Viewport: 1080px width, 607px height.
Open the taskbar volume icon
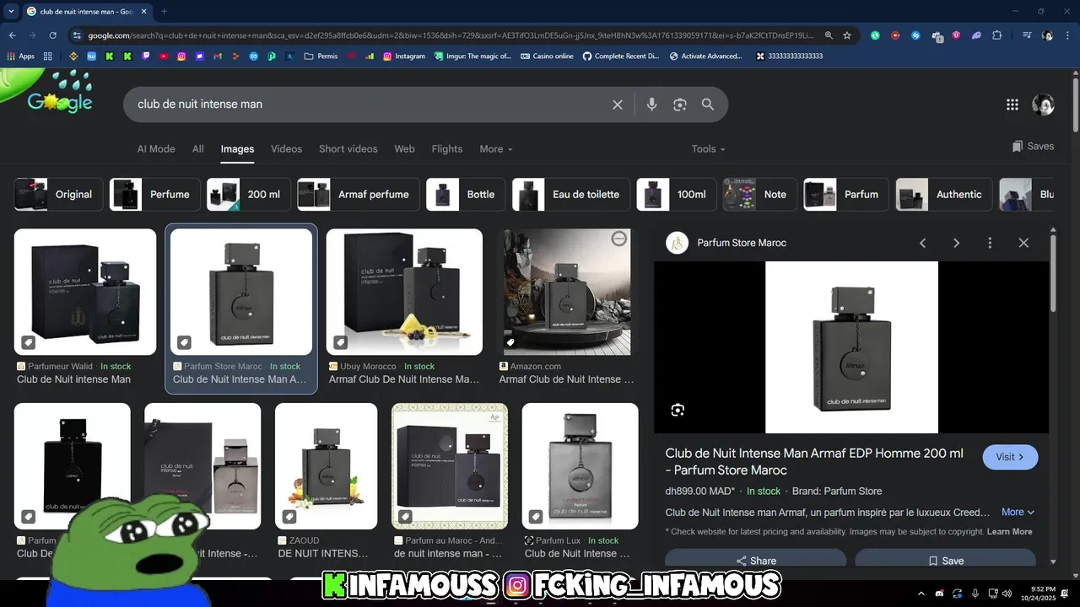[x=1007, y=594]
